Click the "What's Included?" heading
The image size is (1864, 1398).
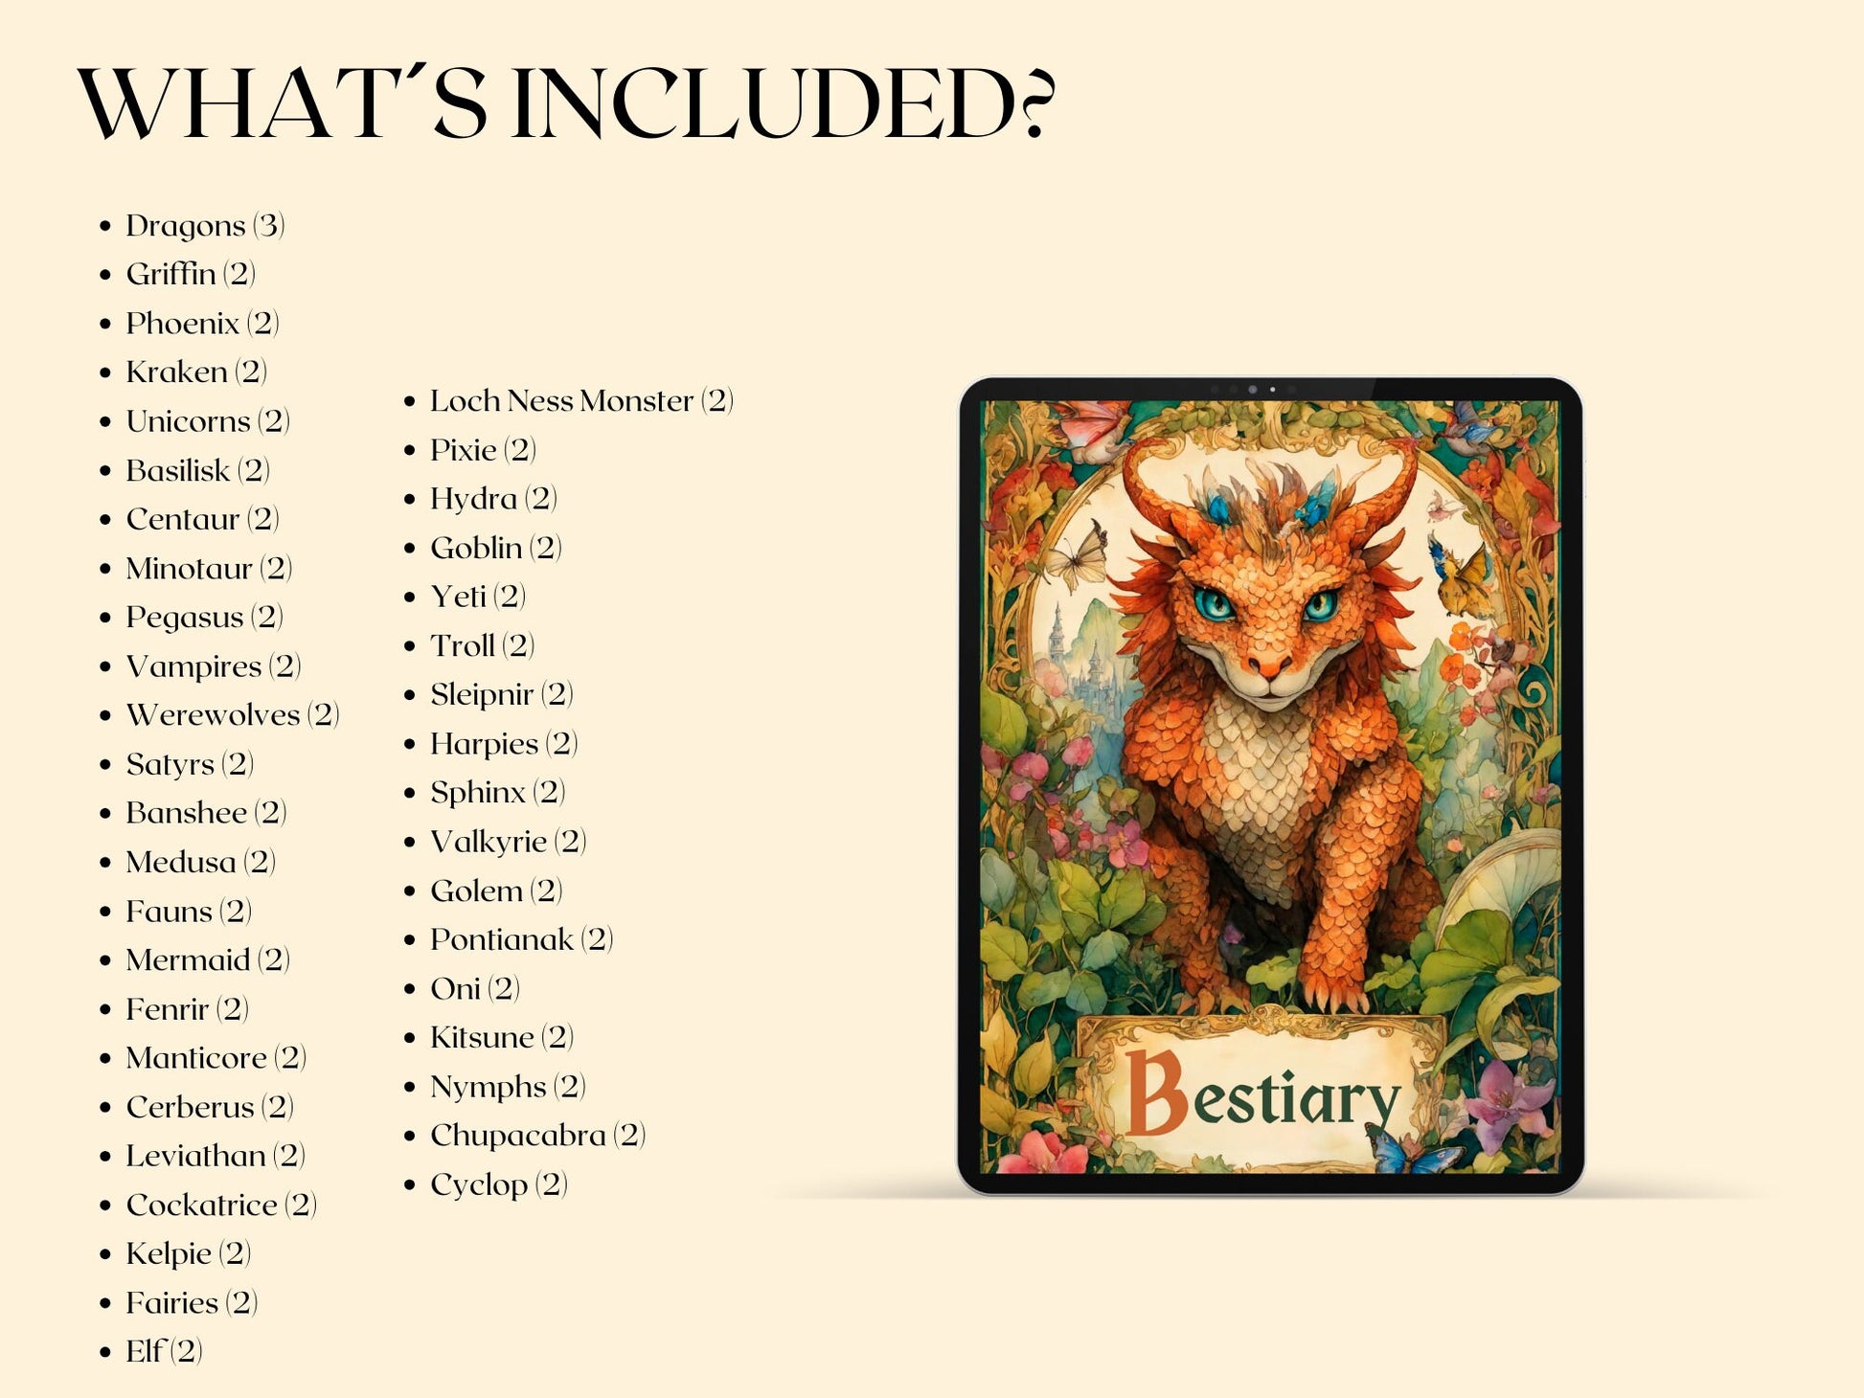click(565, 103)
